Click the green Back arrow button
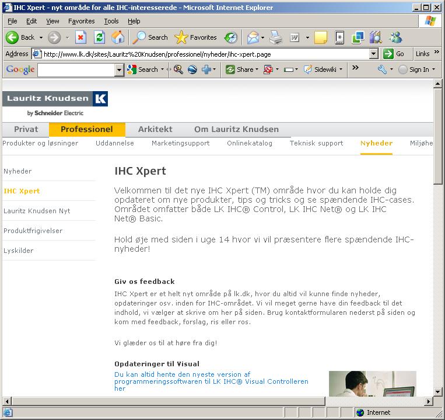Screen dimensions: 445x420 click(12, 37)
